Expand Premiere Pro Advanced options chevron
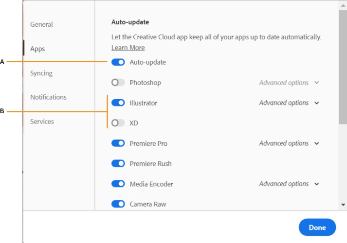 (317, 143)
